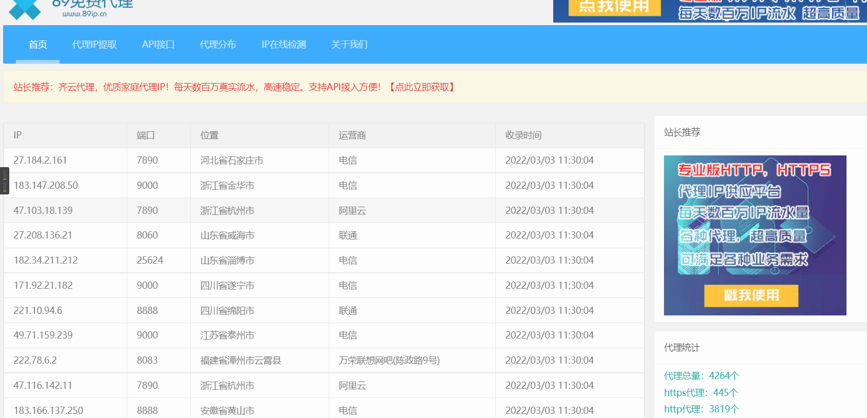Click the 运营商 column header
This screenshot has width=867, height=418.
(x=352, y=135)
